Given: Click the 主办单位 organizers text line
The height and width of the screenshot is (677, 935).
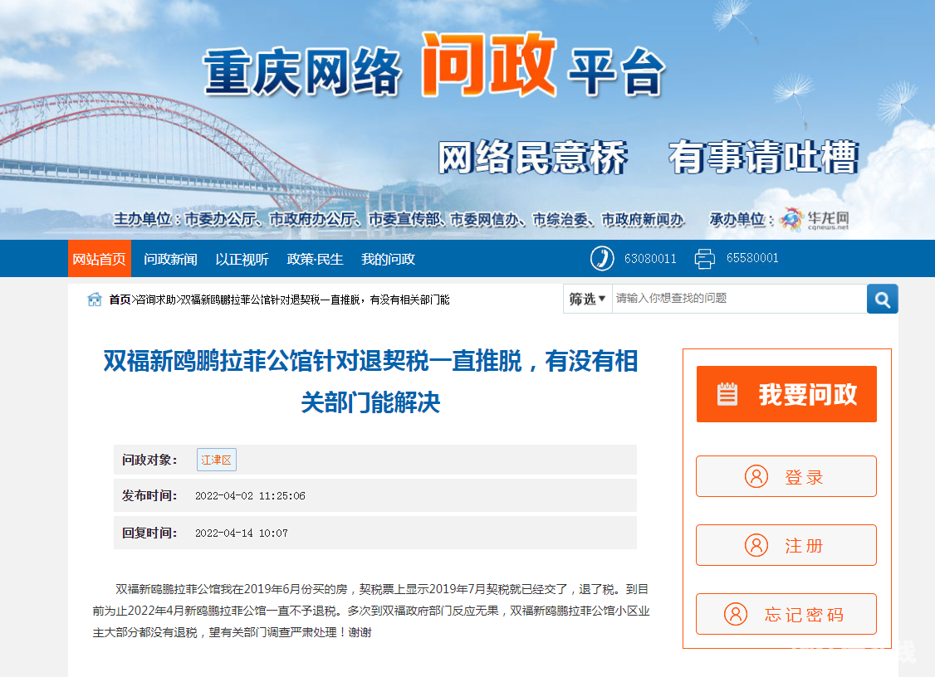Looking at the screenshot, I should [x=399, y=219].
